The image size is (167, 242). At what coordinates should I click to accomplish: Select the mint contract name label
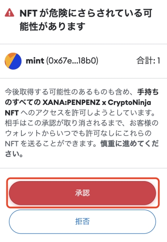point(35,60)
